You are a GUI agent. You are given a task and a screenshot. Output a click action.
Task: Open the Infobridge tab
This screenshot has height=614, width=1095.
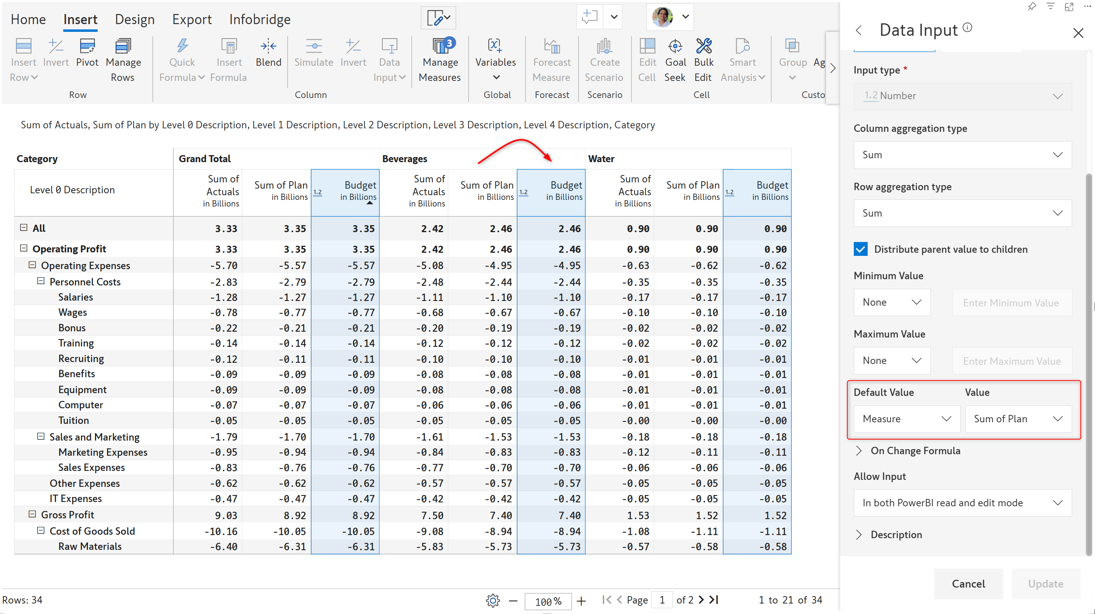260,19
